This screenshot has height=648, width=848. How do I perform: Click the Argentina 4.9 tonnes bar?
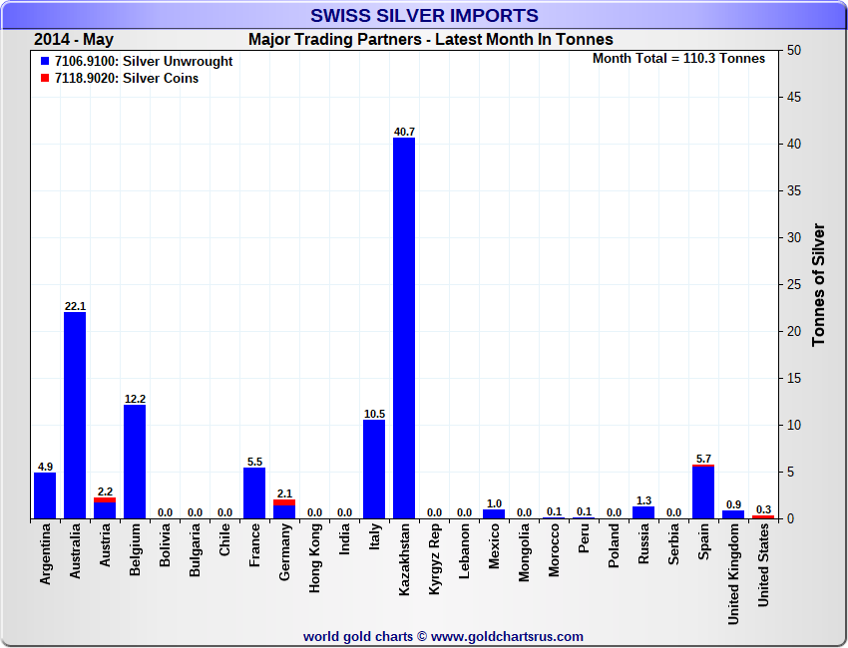tap(45, 495)
